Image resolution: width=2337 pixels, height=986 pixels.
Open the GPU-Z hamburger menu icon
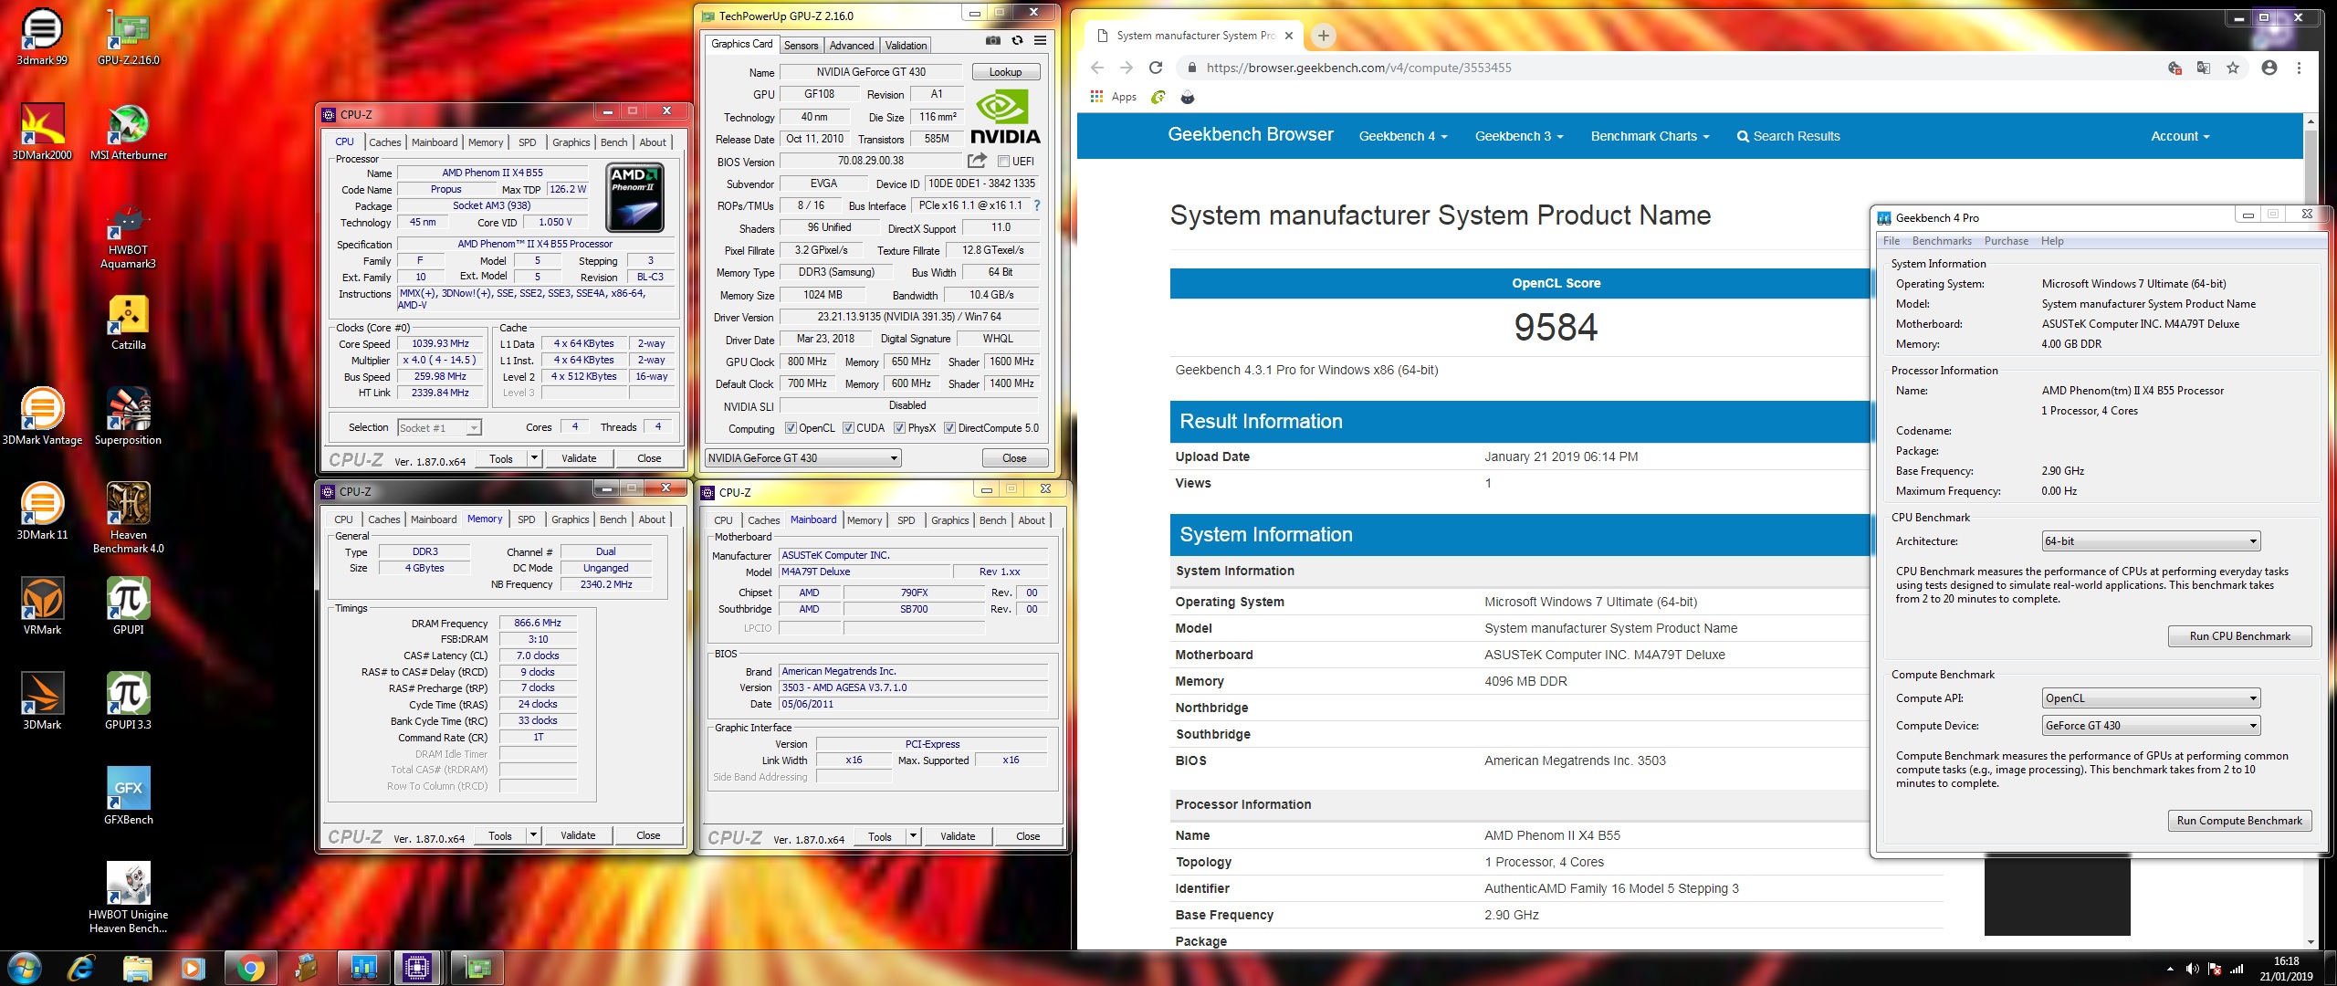(x=1040, y=41)
